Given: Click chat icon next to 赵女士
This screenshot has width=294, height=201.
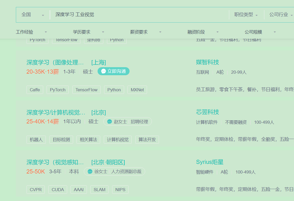Looking at the screenshot, I should click(109, 121).
